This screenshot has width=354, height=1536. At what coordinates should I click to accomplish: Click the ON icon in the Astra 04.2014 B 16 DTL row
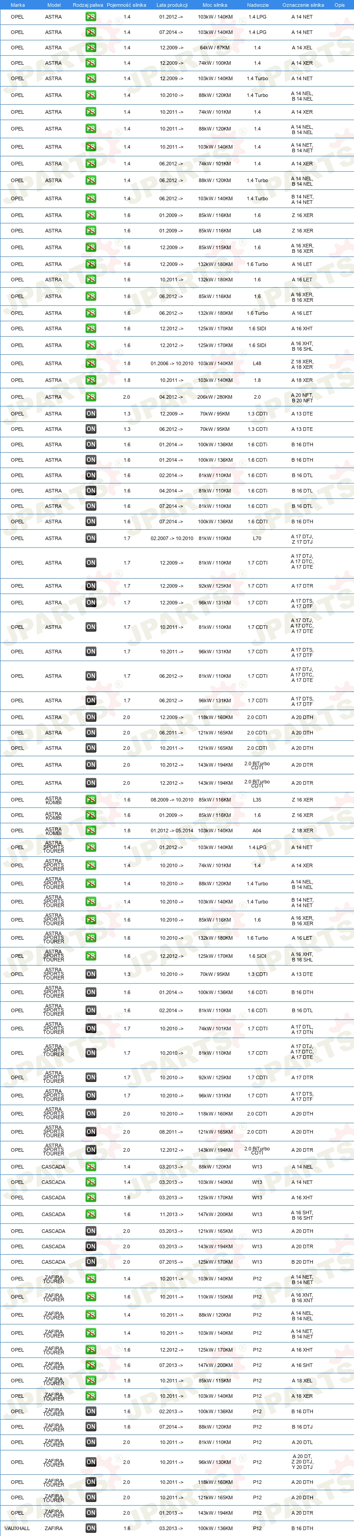tap(91, 491)
